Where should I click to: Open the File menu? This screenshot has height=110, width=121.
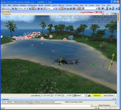pyautogui.click(x=5, y=5)
